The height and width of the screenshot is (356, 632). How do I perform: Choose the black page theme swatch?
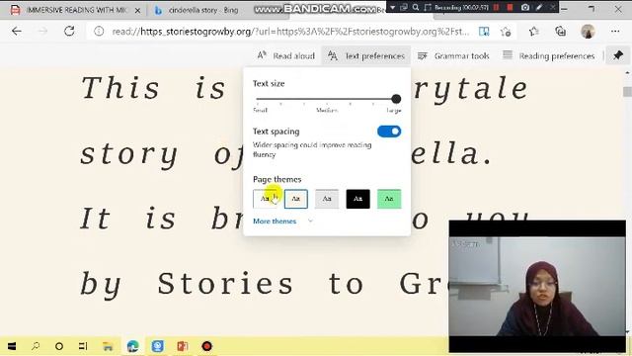pyautogui.click(x=357, y=199)
